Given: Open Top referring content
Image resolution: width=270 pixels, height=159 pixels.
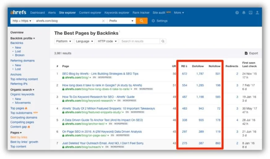Looking at the screenshot, I should (24, 79).
